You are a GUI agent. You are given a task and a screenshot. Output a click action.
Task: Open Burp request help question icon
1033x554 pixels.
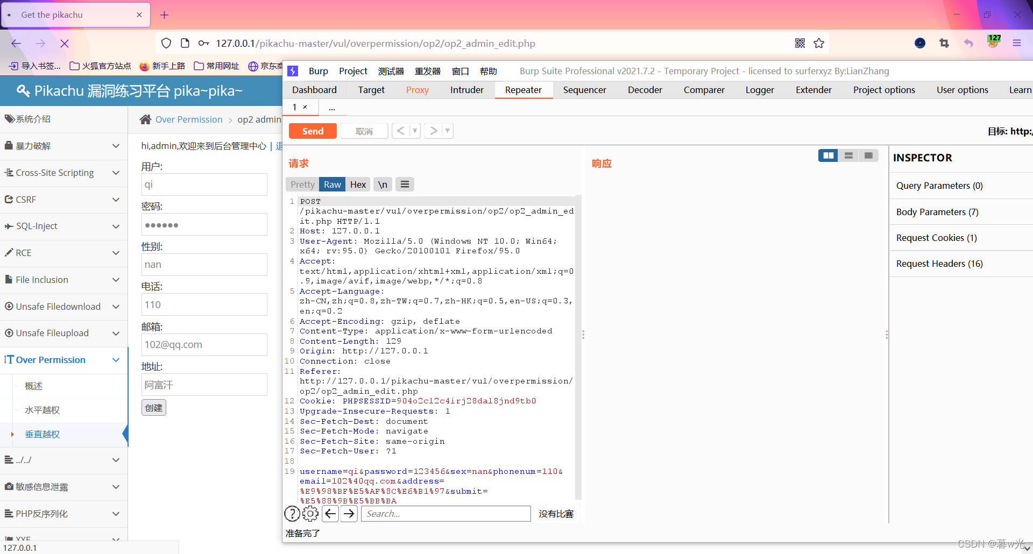coord(292,514)
